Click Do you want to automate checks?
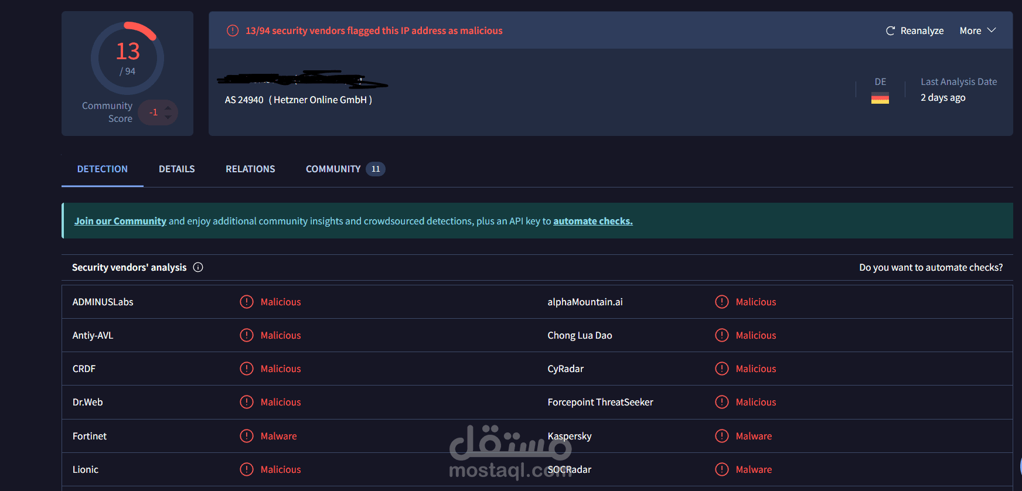 (931, 267)
